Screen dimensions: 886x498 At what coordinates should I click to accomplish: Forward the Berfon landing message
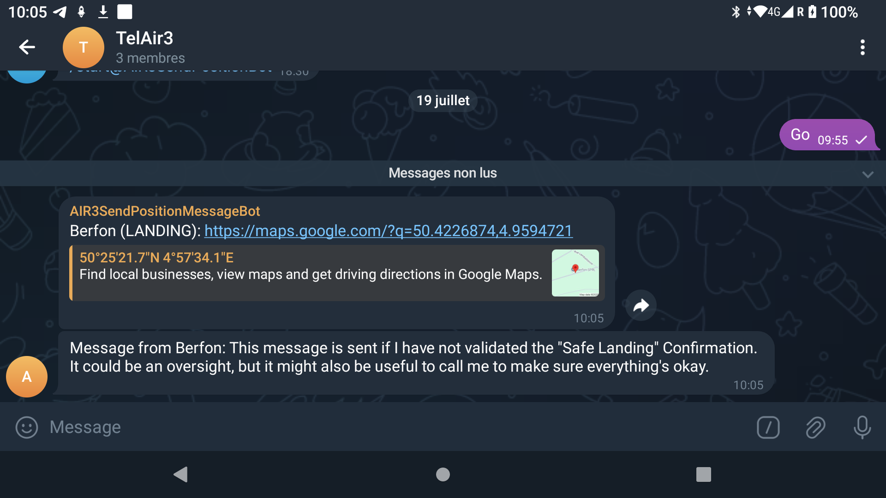coord(641,305)
